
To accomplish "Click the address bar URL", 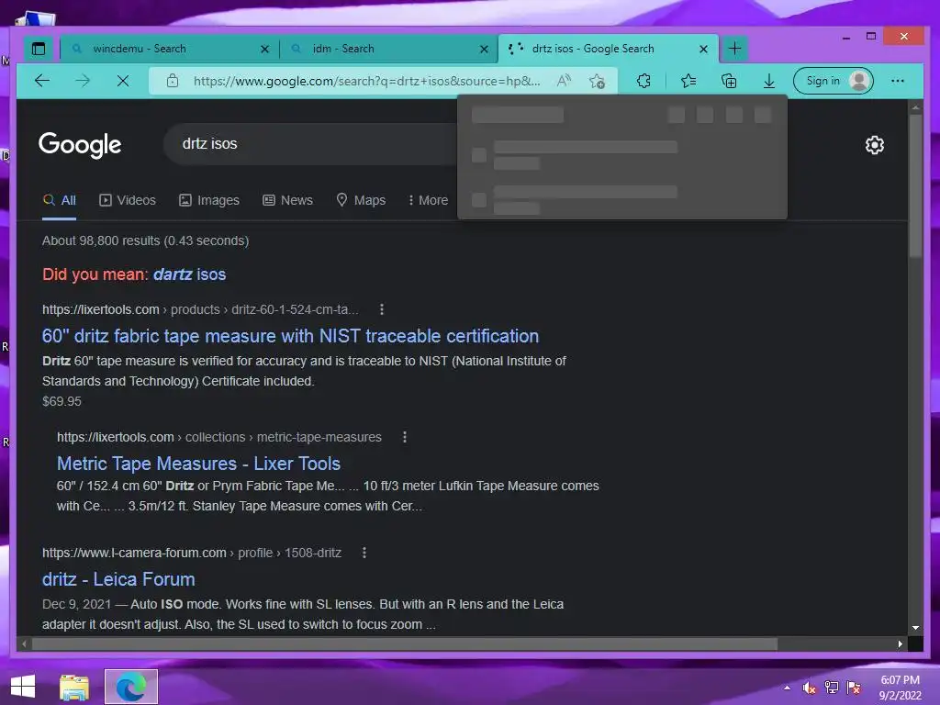I will pyautogui.click(x=366, y=81).
